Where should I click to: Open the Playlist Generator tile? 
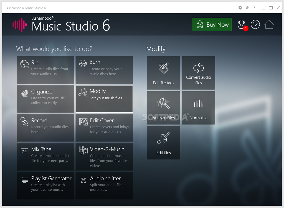point(45,186)
